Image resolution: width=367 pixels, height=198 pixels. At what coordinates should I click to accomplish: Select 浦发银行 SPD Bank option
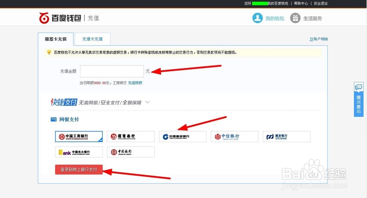(287, 136)
